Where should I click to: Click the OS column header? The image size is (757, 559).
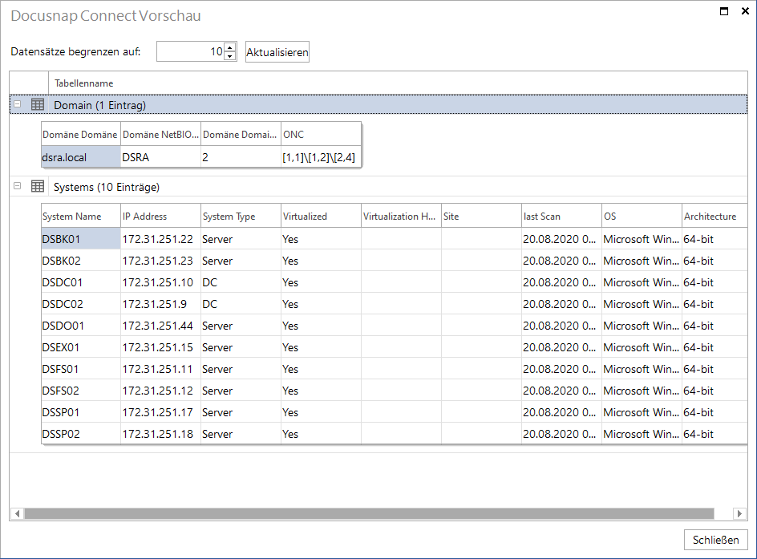click(642, 217)
